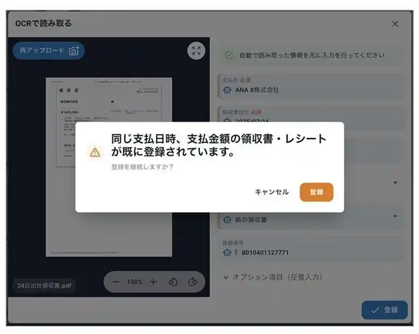Image resolution: width=419 pixels, height=334 pixels.
Task: Open the dropdown arrow above 紙の領収書 field
Action: [x=395, y=183]
